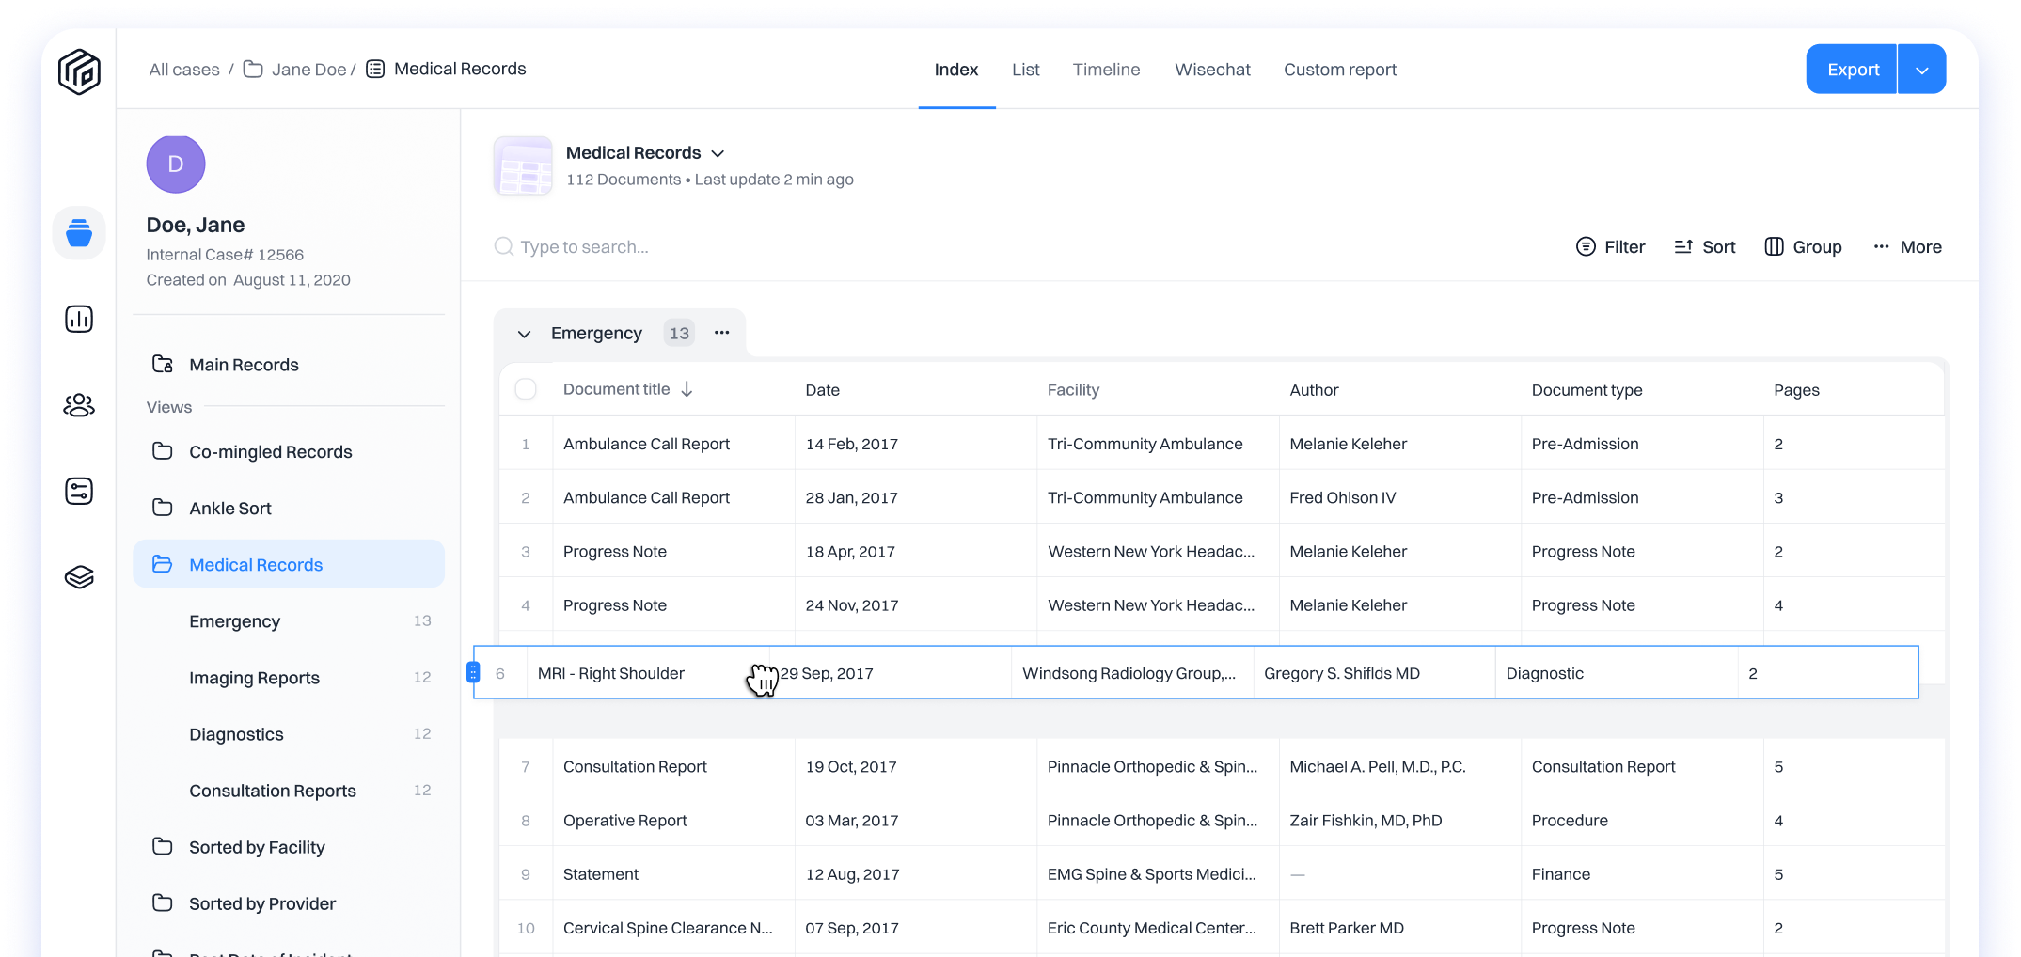
Task: Click the Date column header
Action: click(x=822, y=390)
